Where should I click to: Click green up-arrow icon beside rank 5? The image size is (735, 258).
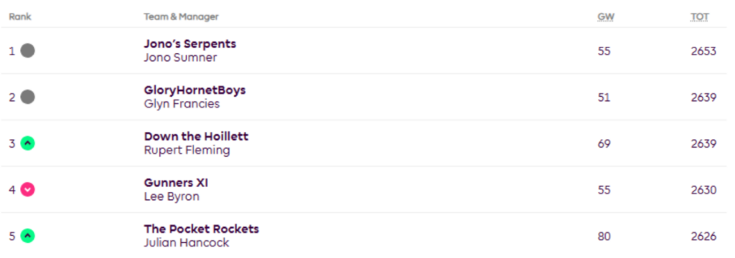(x=28, y=236)
